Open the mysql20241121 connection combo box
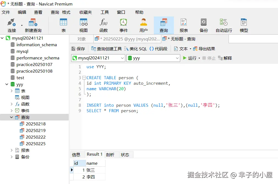The image size is (278, 184). [x=98, y=58]
